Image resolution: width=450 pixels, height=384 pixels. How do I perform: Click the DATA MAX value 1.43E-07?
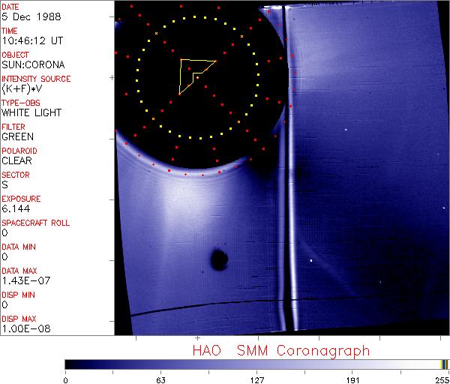(x=24, y=280)
